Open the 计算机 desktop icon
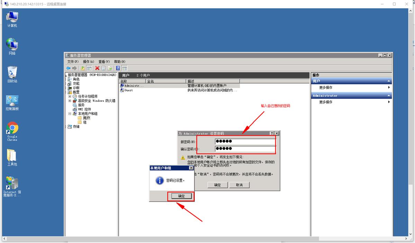415x243 pixels. point(12,19)
